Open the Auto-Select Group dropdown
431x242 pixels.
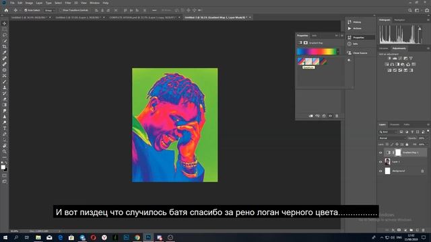pyautogui.click(x=49, y=10)
